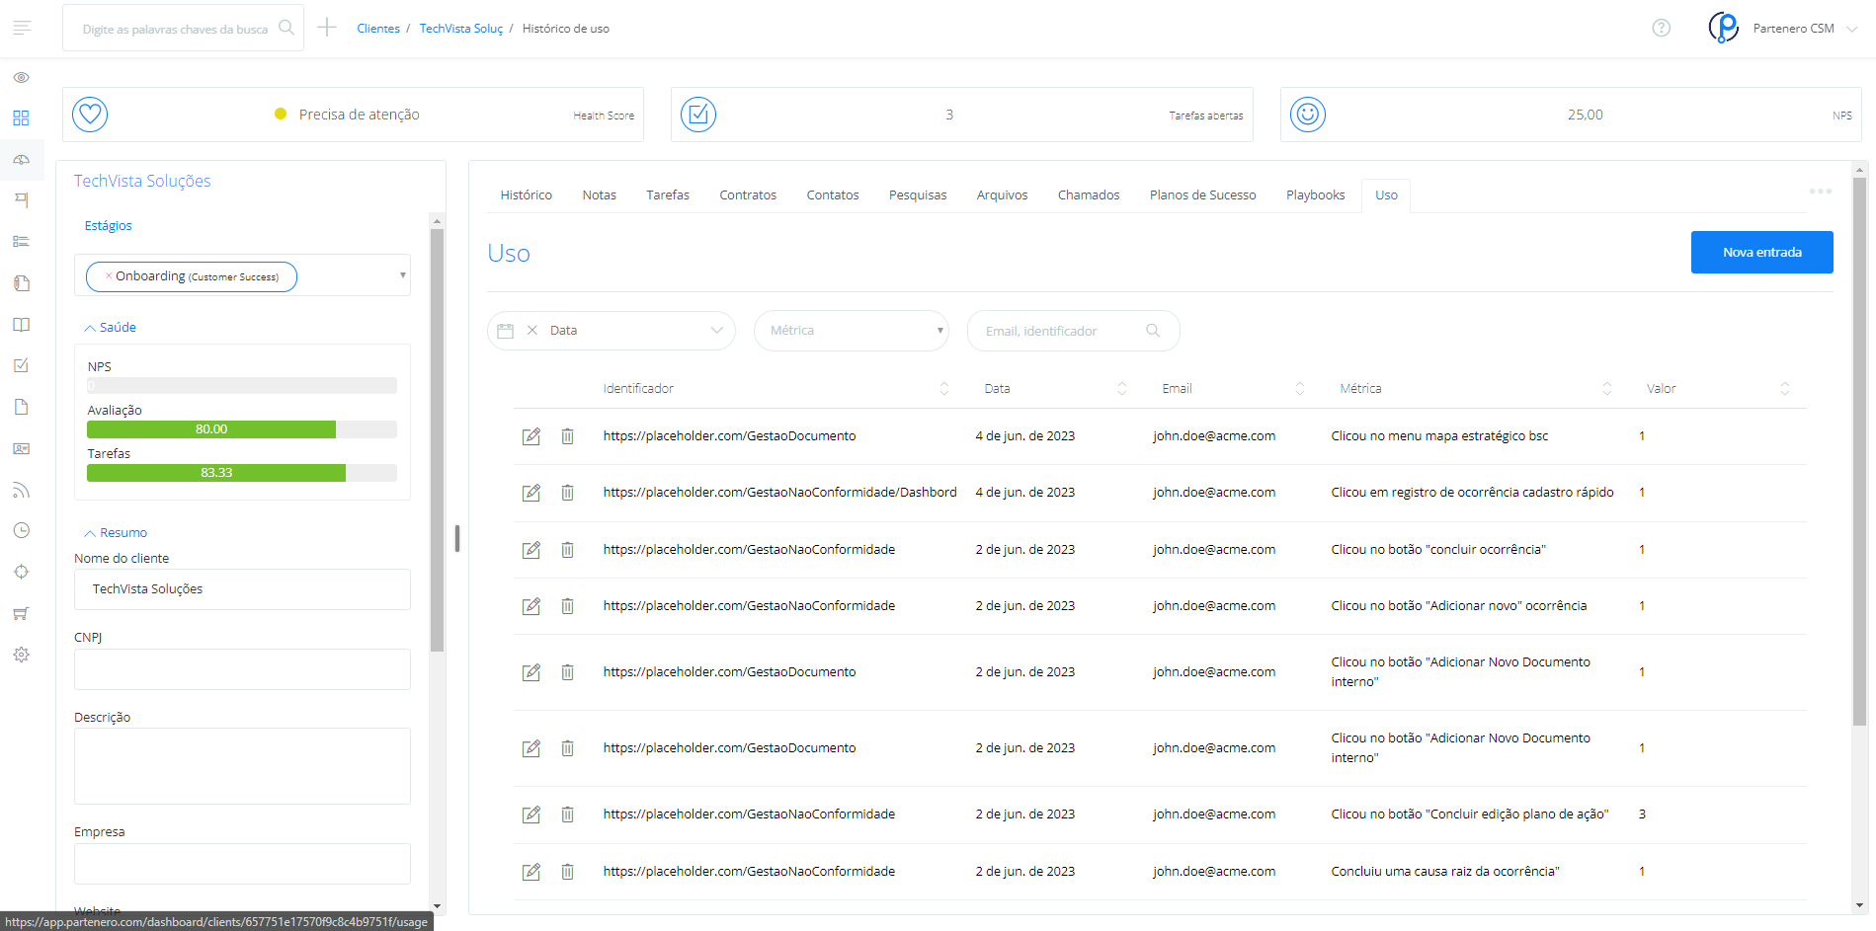Screen dimensions: 1876x931
Task: Open the hamburger menu icon
Action: (x=22, y=28)
